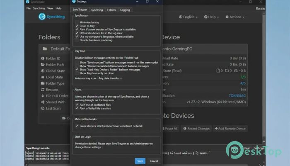Click the SyncTrayzor title bar icon
Viewport: 290px width, 166px height.
coord(28,2)
